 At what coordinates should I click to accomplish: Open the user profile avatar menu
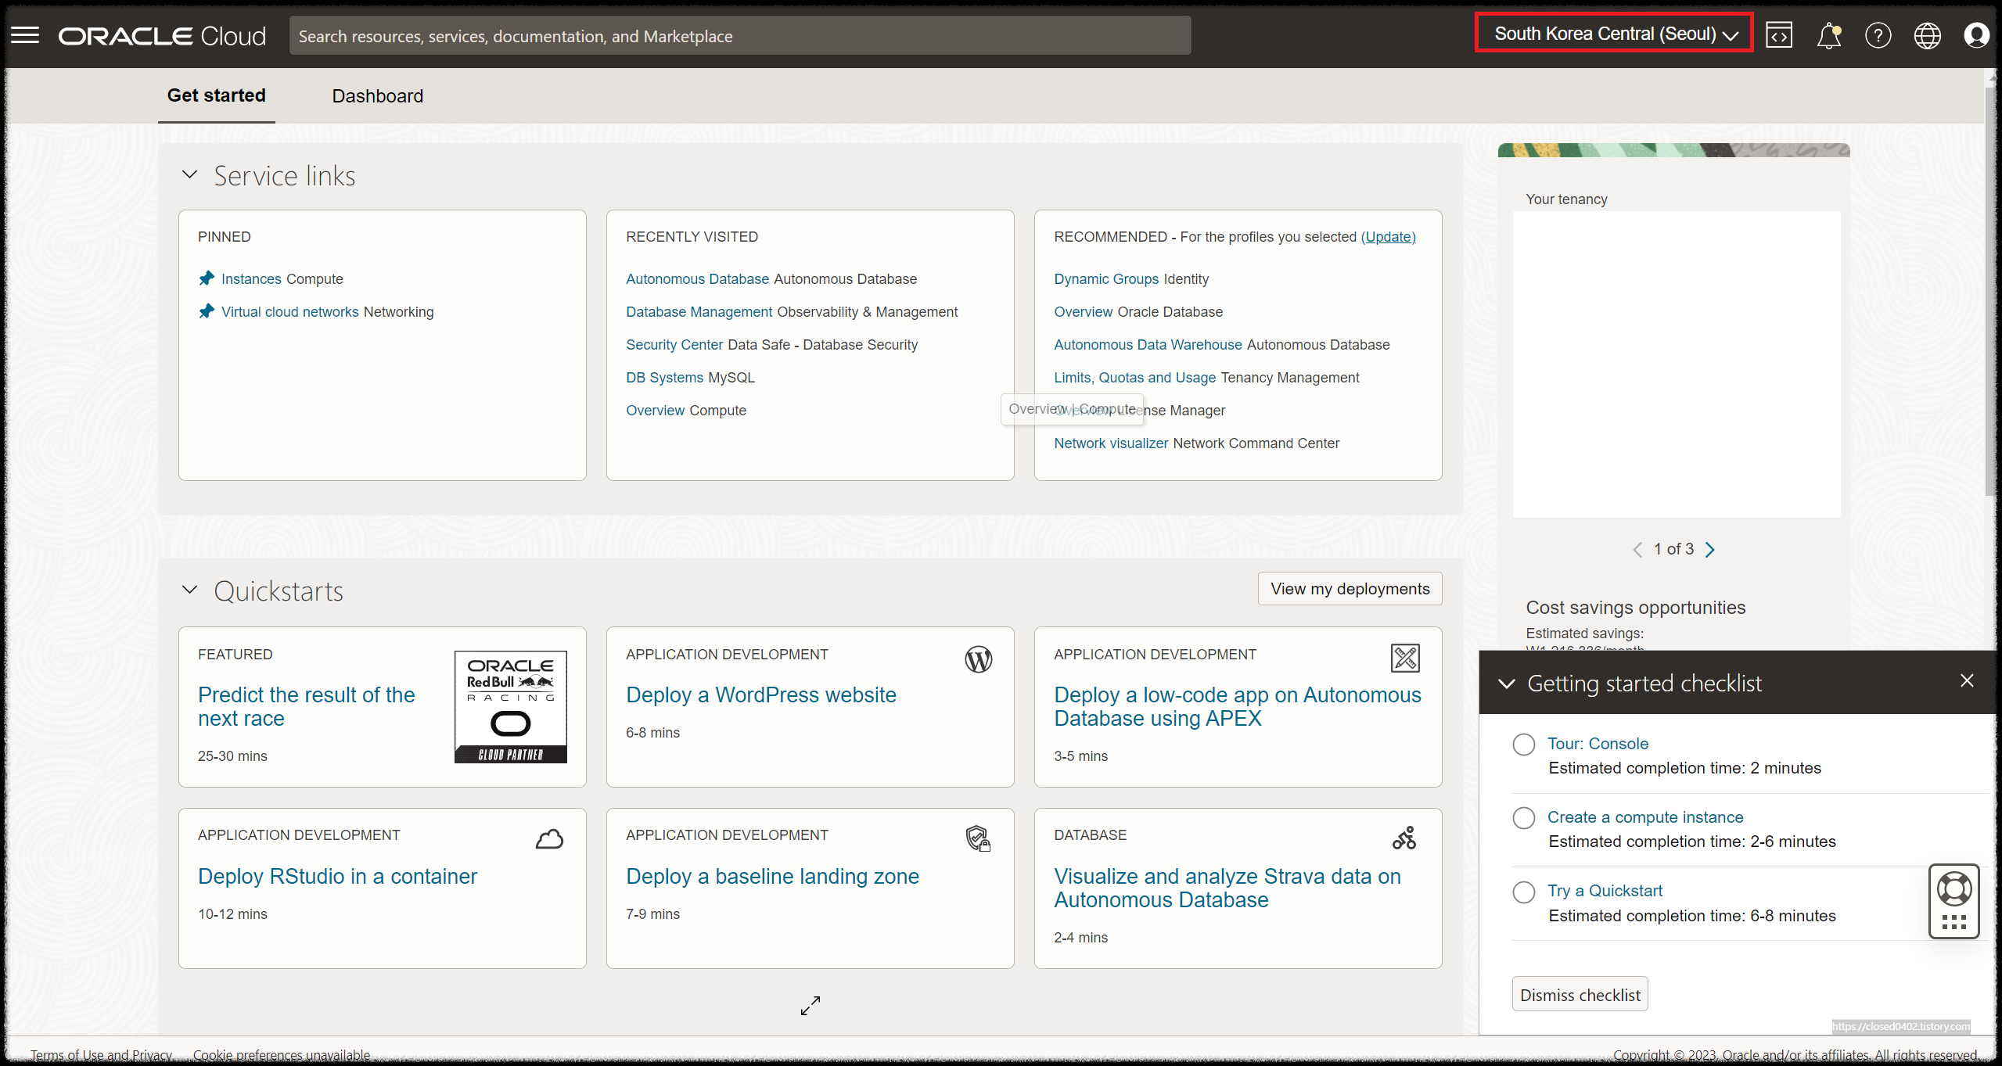(x=1976, y=35)
